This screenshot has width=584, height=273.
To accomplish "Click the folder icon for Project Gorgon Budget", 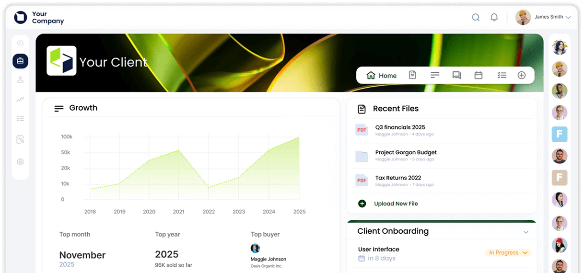I will 362,156.
